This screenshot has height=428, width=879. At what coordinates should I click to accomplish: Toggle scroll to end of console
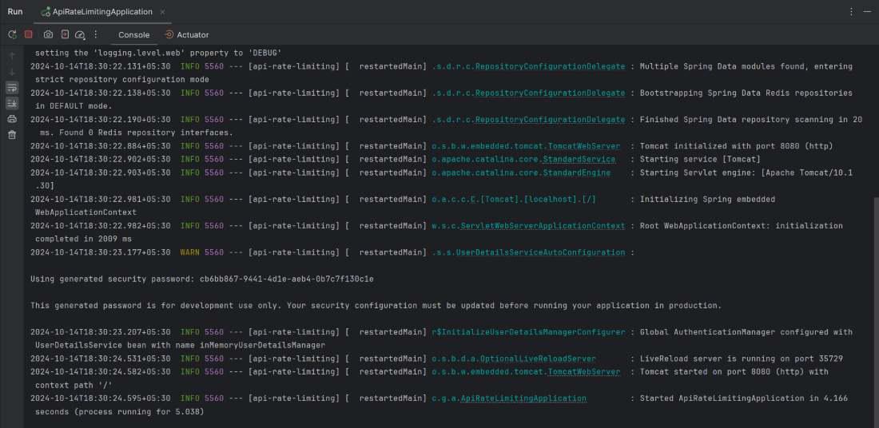coord(12,103)
